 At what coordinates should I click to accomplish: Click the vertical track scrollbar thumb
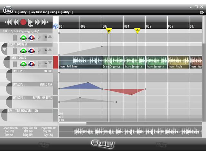pyautogui.click(x=204, y=30)
